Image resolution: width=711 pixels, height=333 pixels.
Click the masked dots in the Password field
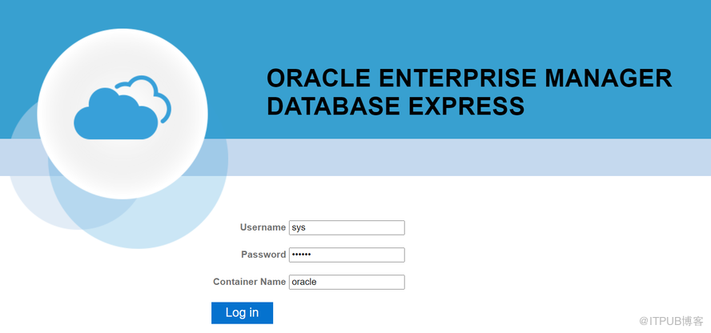tap(300, 255)
